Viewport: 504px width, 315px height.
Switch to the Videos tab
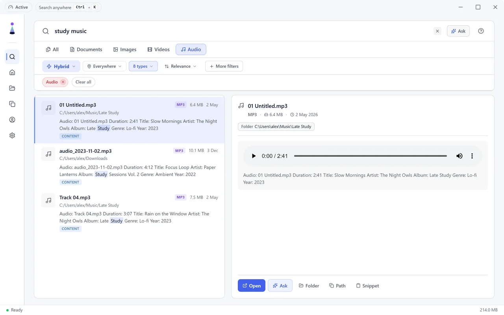pyautogui.click(x=158, y=49)
